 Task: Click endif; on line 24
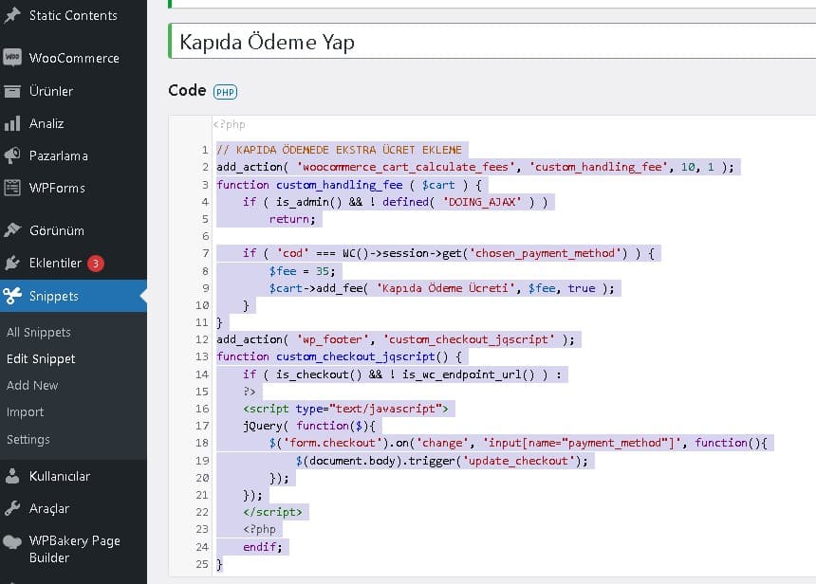[x=262, y=547]
